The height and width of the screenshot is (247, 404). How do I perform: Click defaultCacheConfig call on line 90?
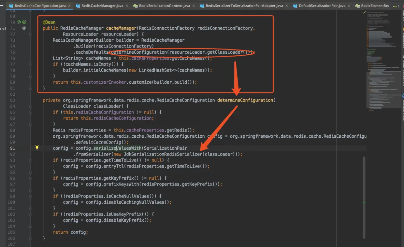pos(98,142)
